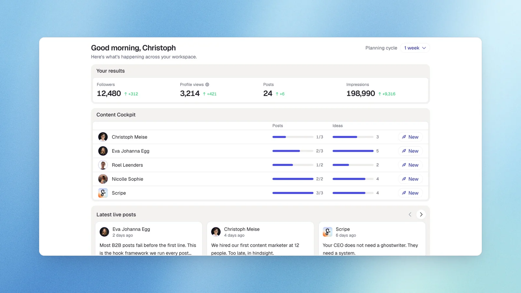
Task: Click Scripe's ideas progress bar
Action: tap(353, 193)
